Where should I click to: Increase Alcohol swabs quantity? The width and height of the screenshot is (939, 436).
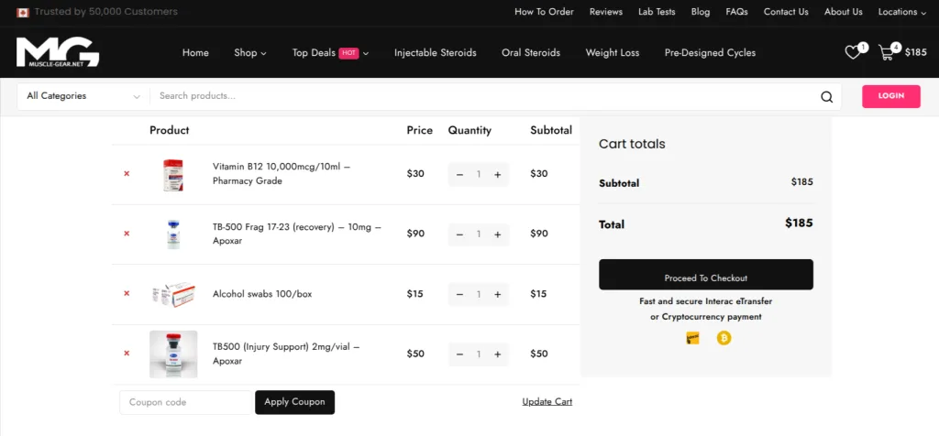pos(497,294)
